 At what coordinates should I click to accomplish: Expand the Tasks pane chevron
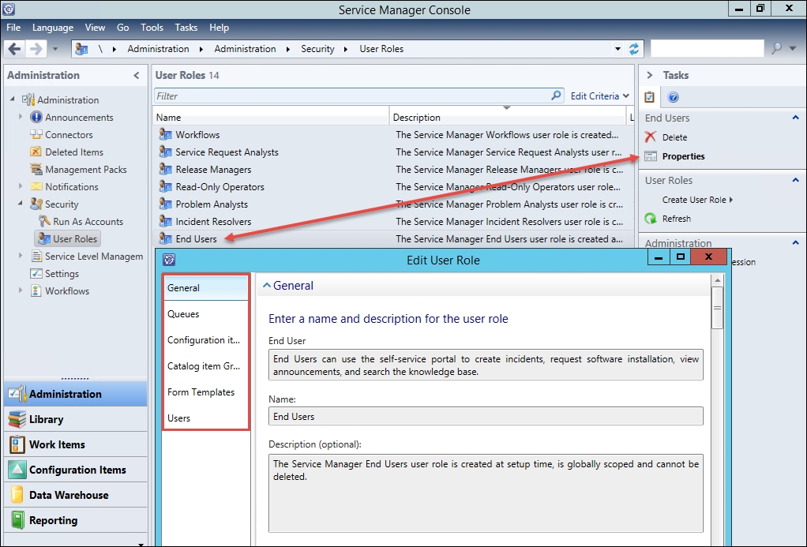tap(650, 75)
